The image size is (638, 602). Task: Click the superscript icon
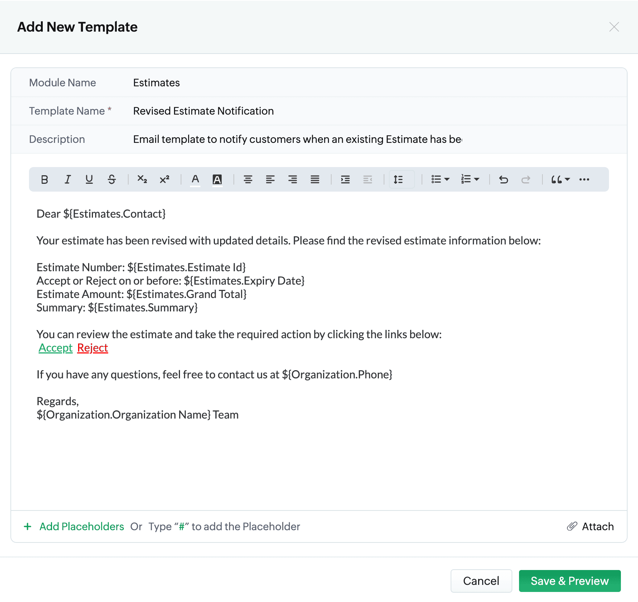coord(164,180)
